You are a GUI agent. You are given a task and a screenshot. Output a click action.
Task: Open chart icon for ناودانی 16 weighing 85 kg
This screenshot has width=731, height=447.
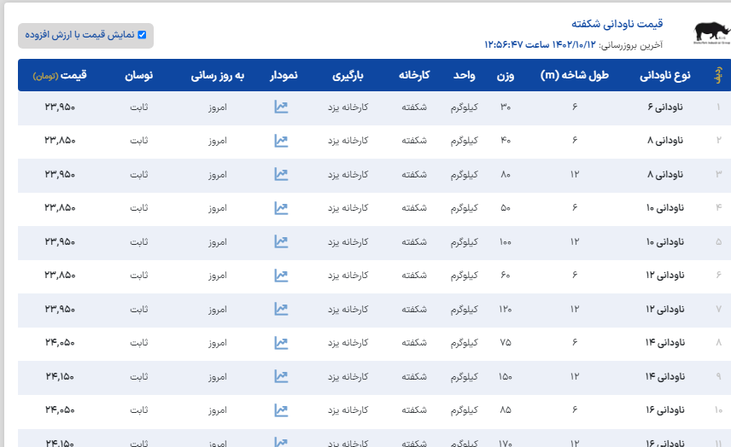[x=281, y=410]
